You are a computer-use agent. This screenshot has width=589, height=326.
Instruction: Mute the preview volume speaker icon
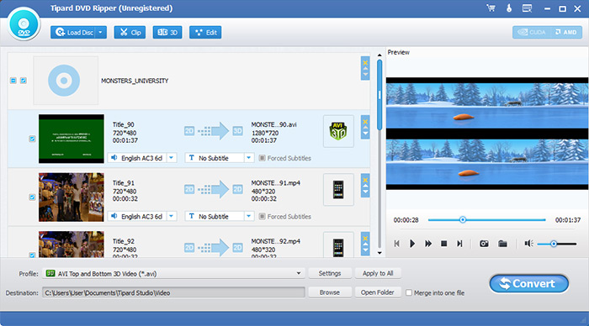[x=529, y=244]
